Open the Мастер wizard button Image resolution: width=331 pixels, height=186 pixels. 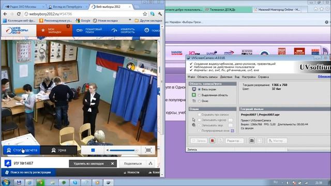coord(277,141)
